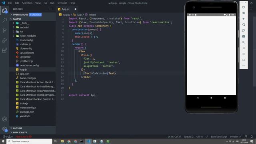
Task: Open the View menu
Action: (x=38, y=3)
